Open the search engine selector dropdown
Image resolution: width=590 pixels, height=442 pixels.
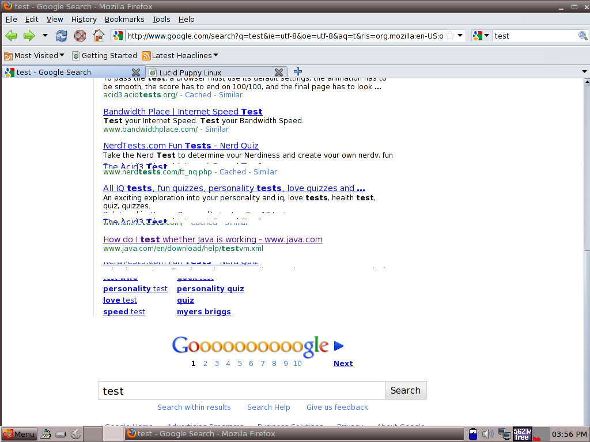coord(481,36)
